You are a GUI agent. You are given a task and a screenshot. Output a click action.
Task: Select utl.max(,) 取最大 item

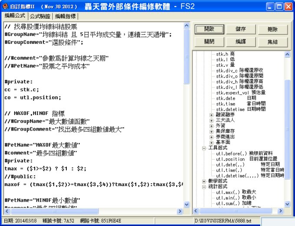[x=236, y=192]
